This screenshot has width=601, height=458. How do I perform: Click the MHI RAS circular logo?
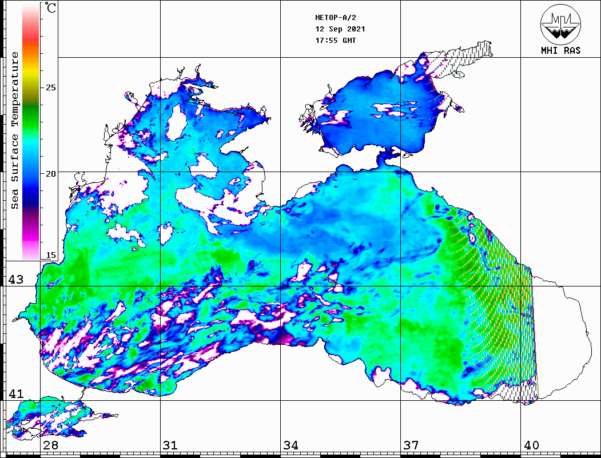click(x=560, y=24)
